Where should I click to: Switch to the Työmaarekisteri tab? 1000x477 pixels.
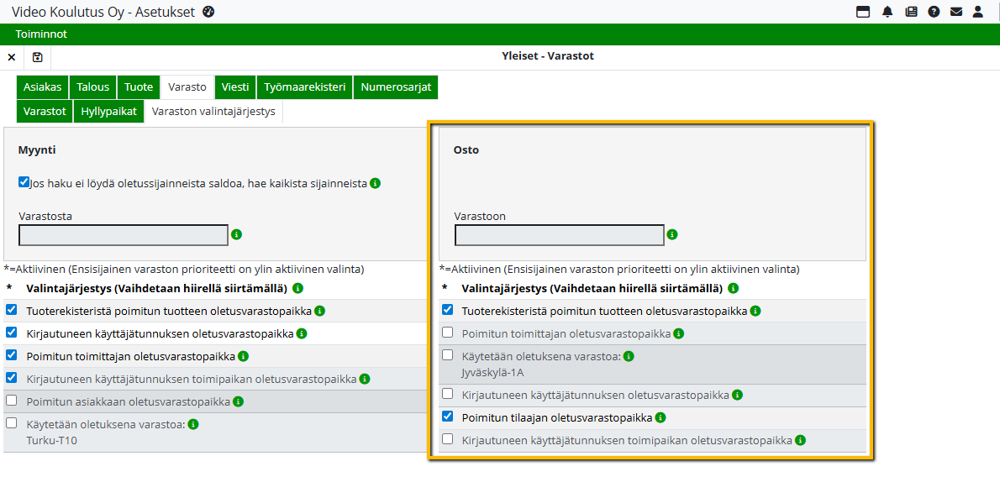(304, 87)
